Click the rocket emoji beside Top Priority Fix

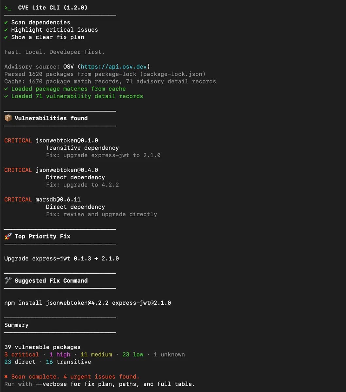8,236
